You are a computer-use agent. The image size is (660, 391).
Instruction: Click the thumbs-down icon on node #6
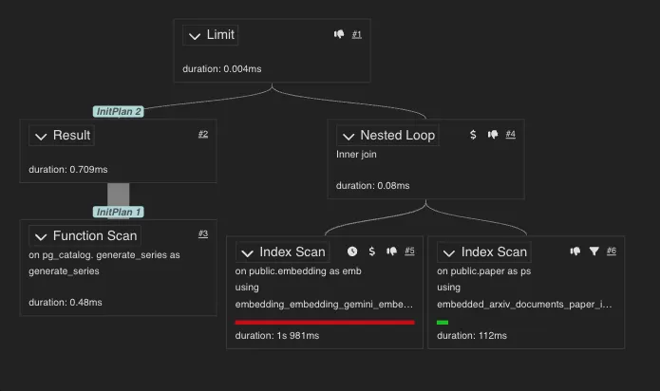(x=575, y=251)
